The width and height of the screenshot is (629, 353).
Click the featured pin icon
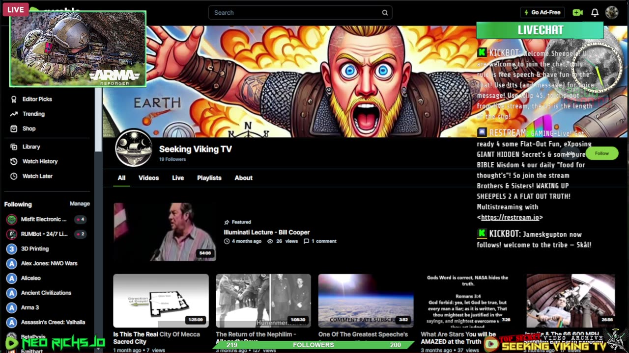coord(227,222)
